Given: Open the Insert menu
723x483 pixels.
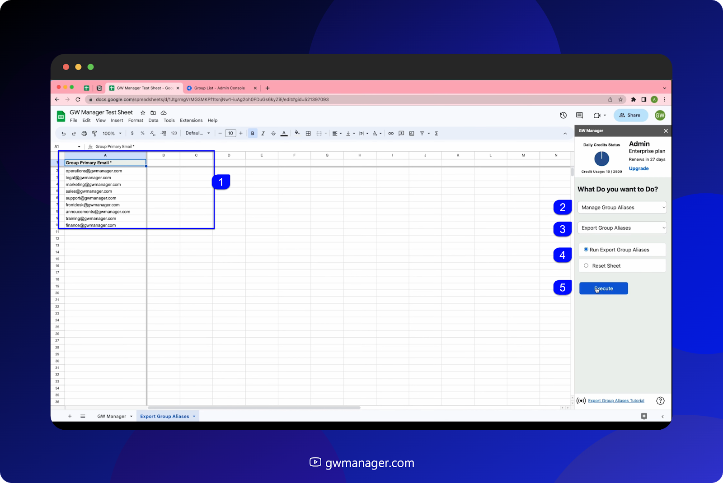Looking at the screenshot, I should 117,121.
